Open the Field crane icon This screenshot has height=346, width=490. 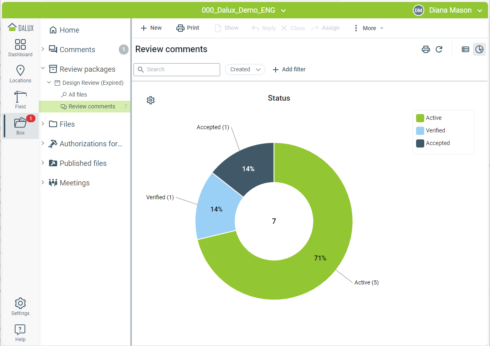click(x=20, y=100)
